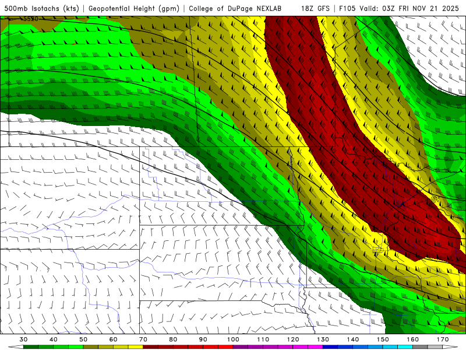Image resolution: width=466 pixels, height=350 pixels.
Task: Click the '140' colorbar scale label
Action: coord(353,339)
